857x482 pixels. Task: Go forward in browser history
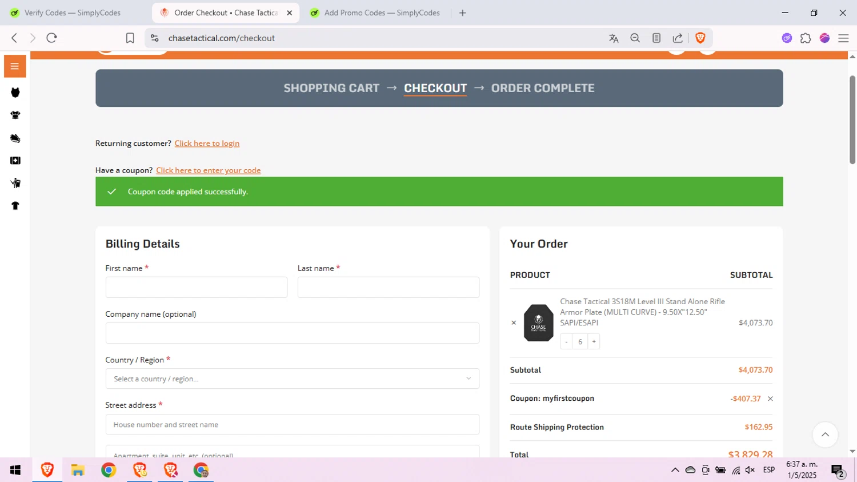tap(33, 38)
